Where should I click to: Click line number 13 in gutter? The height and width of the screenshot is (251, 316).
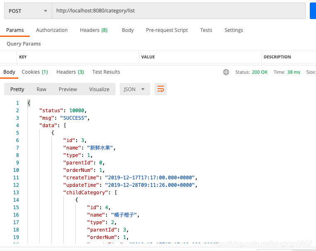(x=16, y=193)
